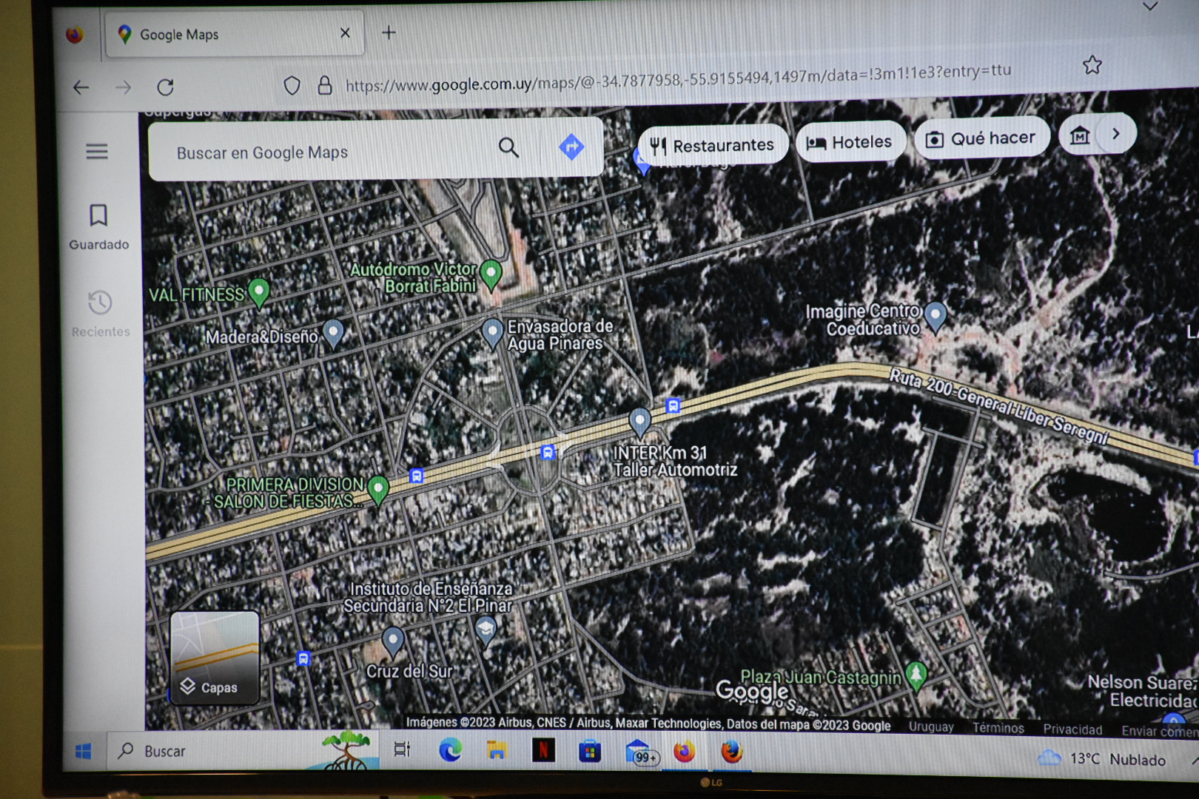Bookmark this page with the star
This screenshot has height=799, width=1199.
point(1092,66)
